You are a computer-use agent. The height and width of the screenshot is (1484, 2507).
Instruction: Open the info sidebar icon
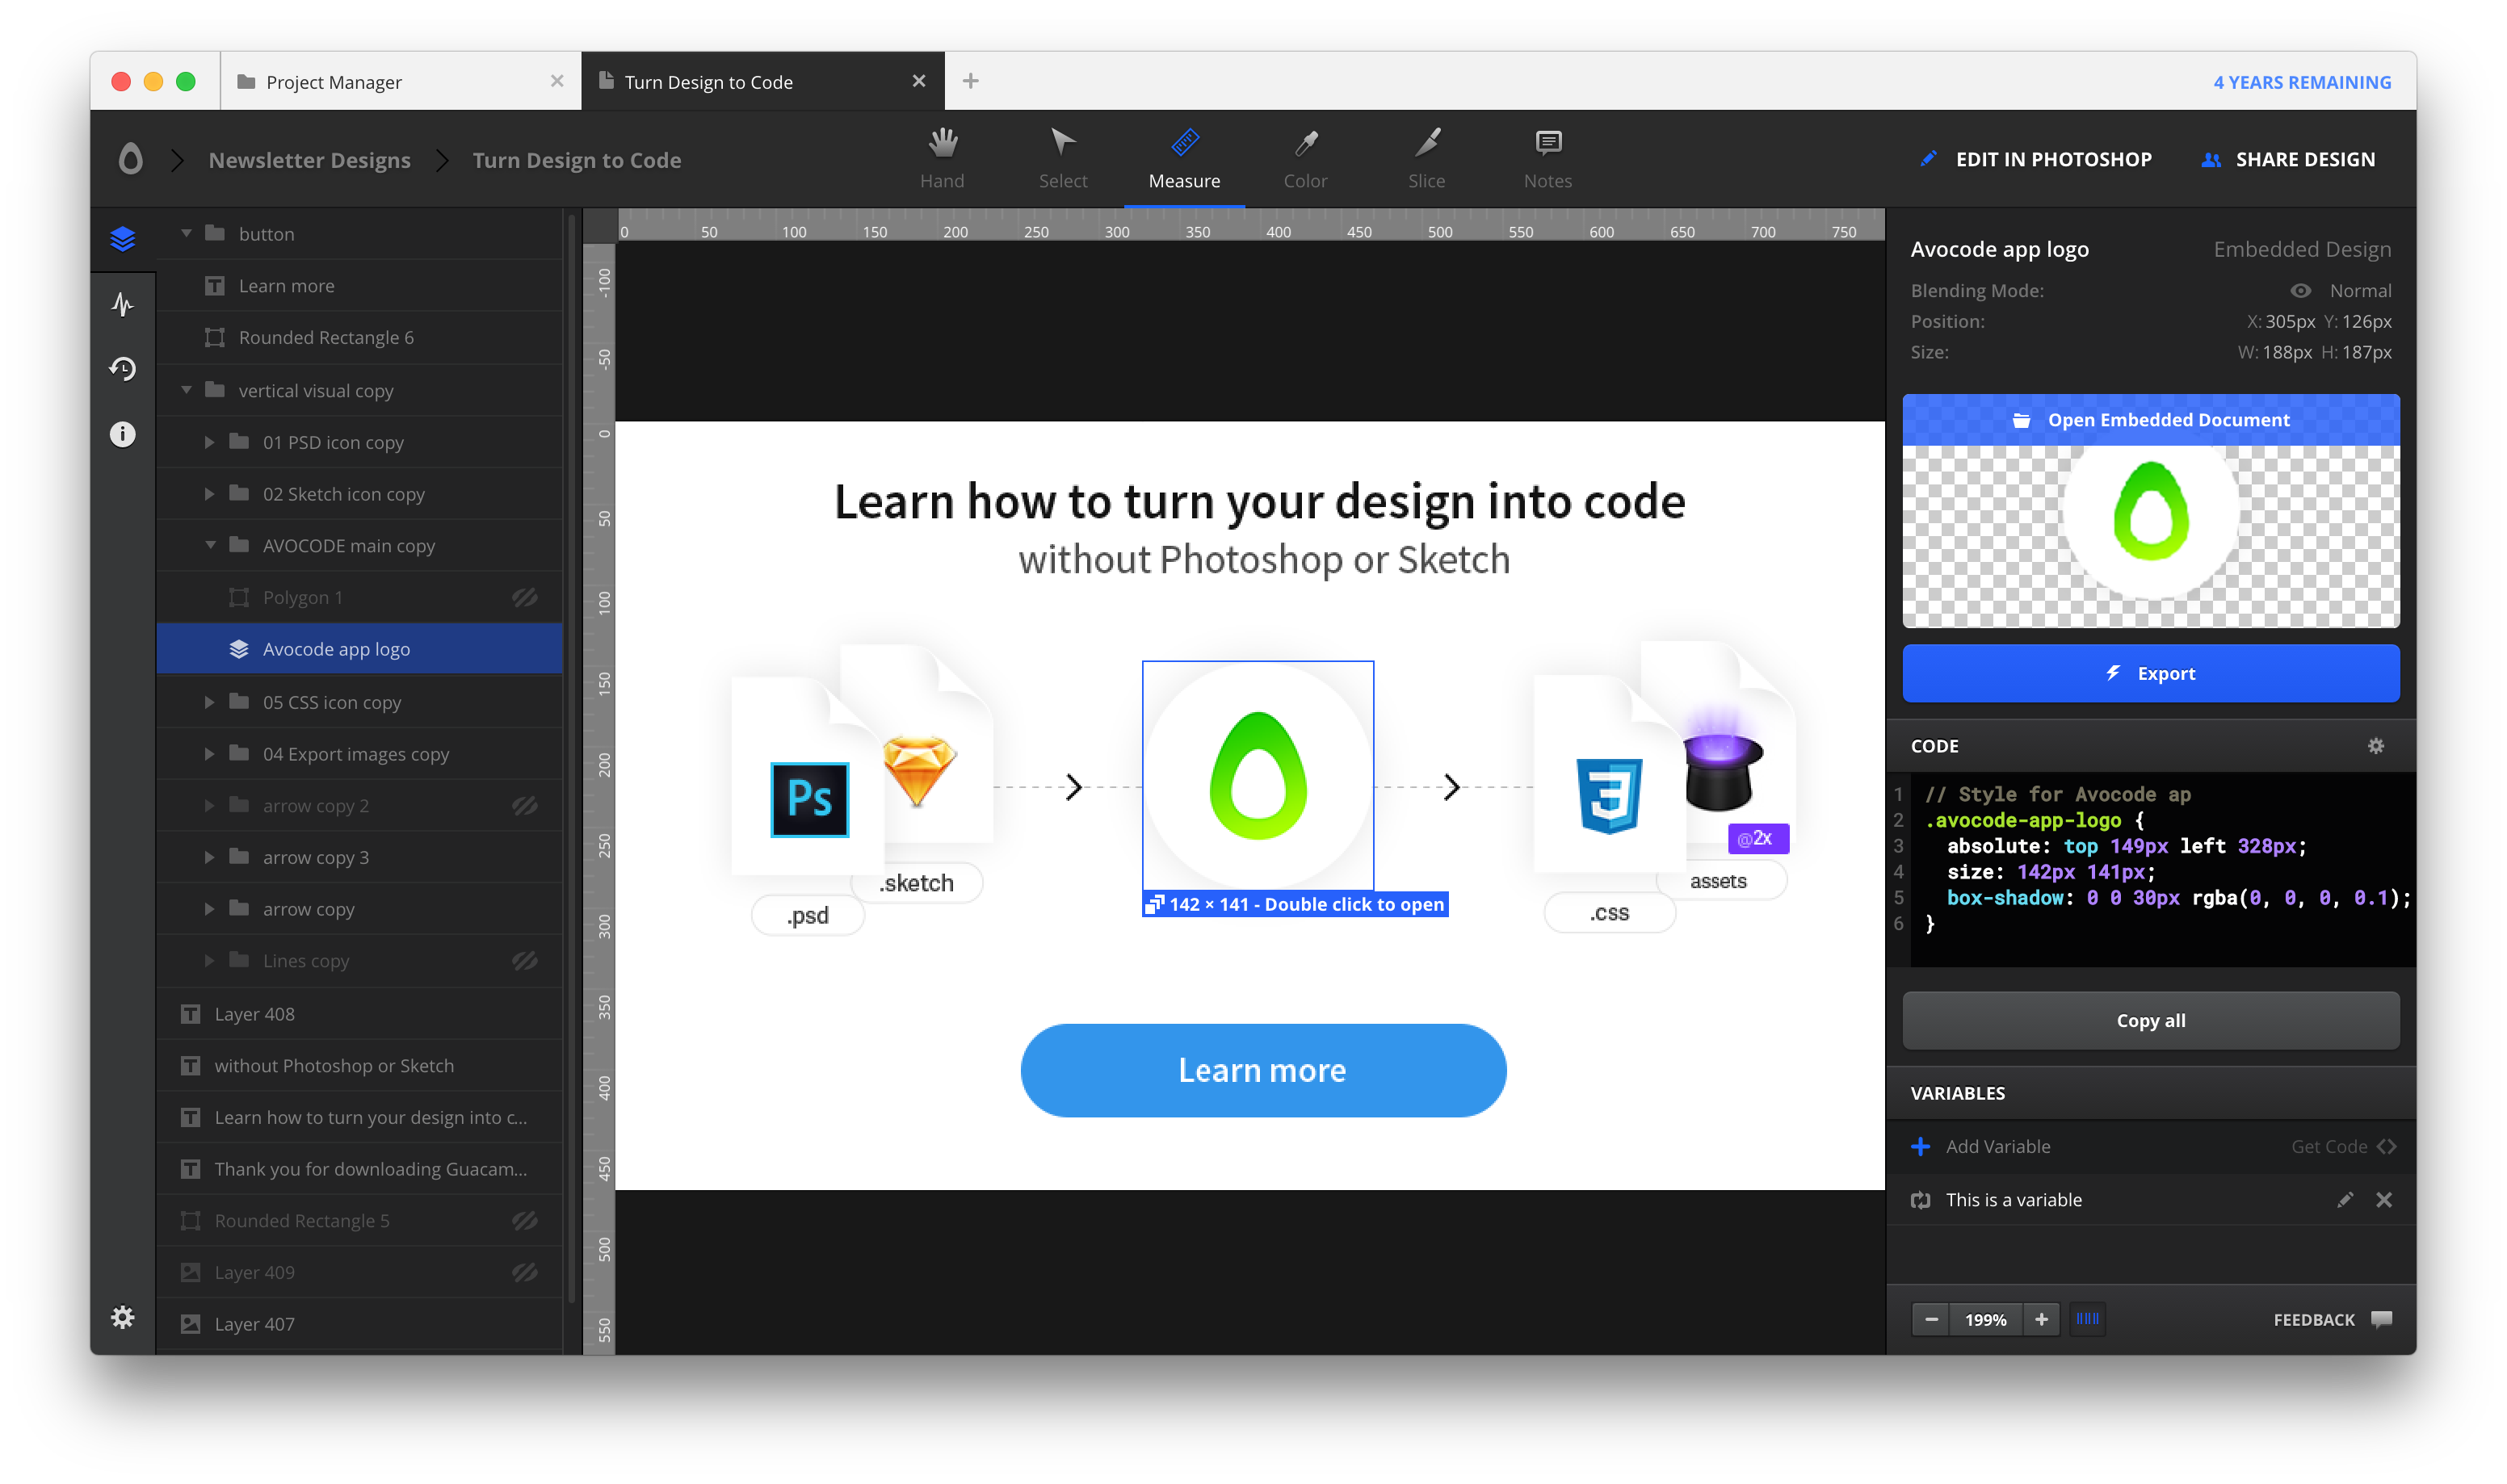coord(123,434)
